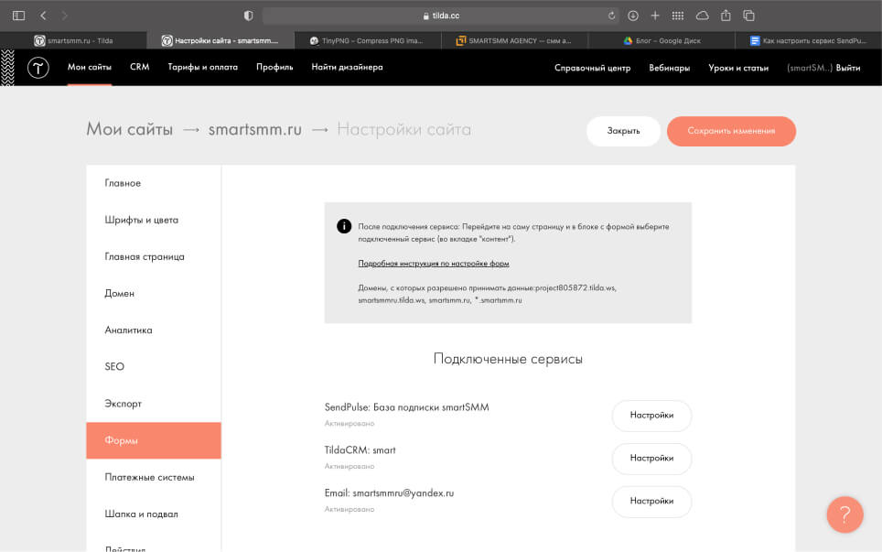Click the Tilda logo in the header
Image resolution: width=882 pixels, height=552 pixels.
tap(38, 68)
